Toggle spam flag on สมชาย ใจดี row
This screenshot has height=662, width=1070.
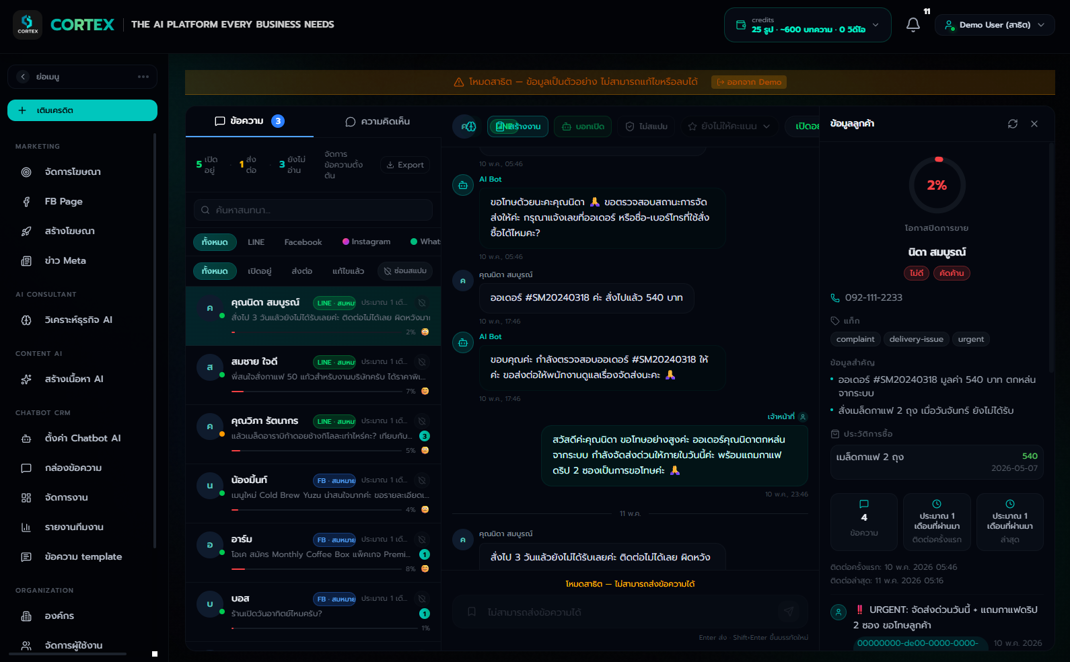422,362
